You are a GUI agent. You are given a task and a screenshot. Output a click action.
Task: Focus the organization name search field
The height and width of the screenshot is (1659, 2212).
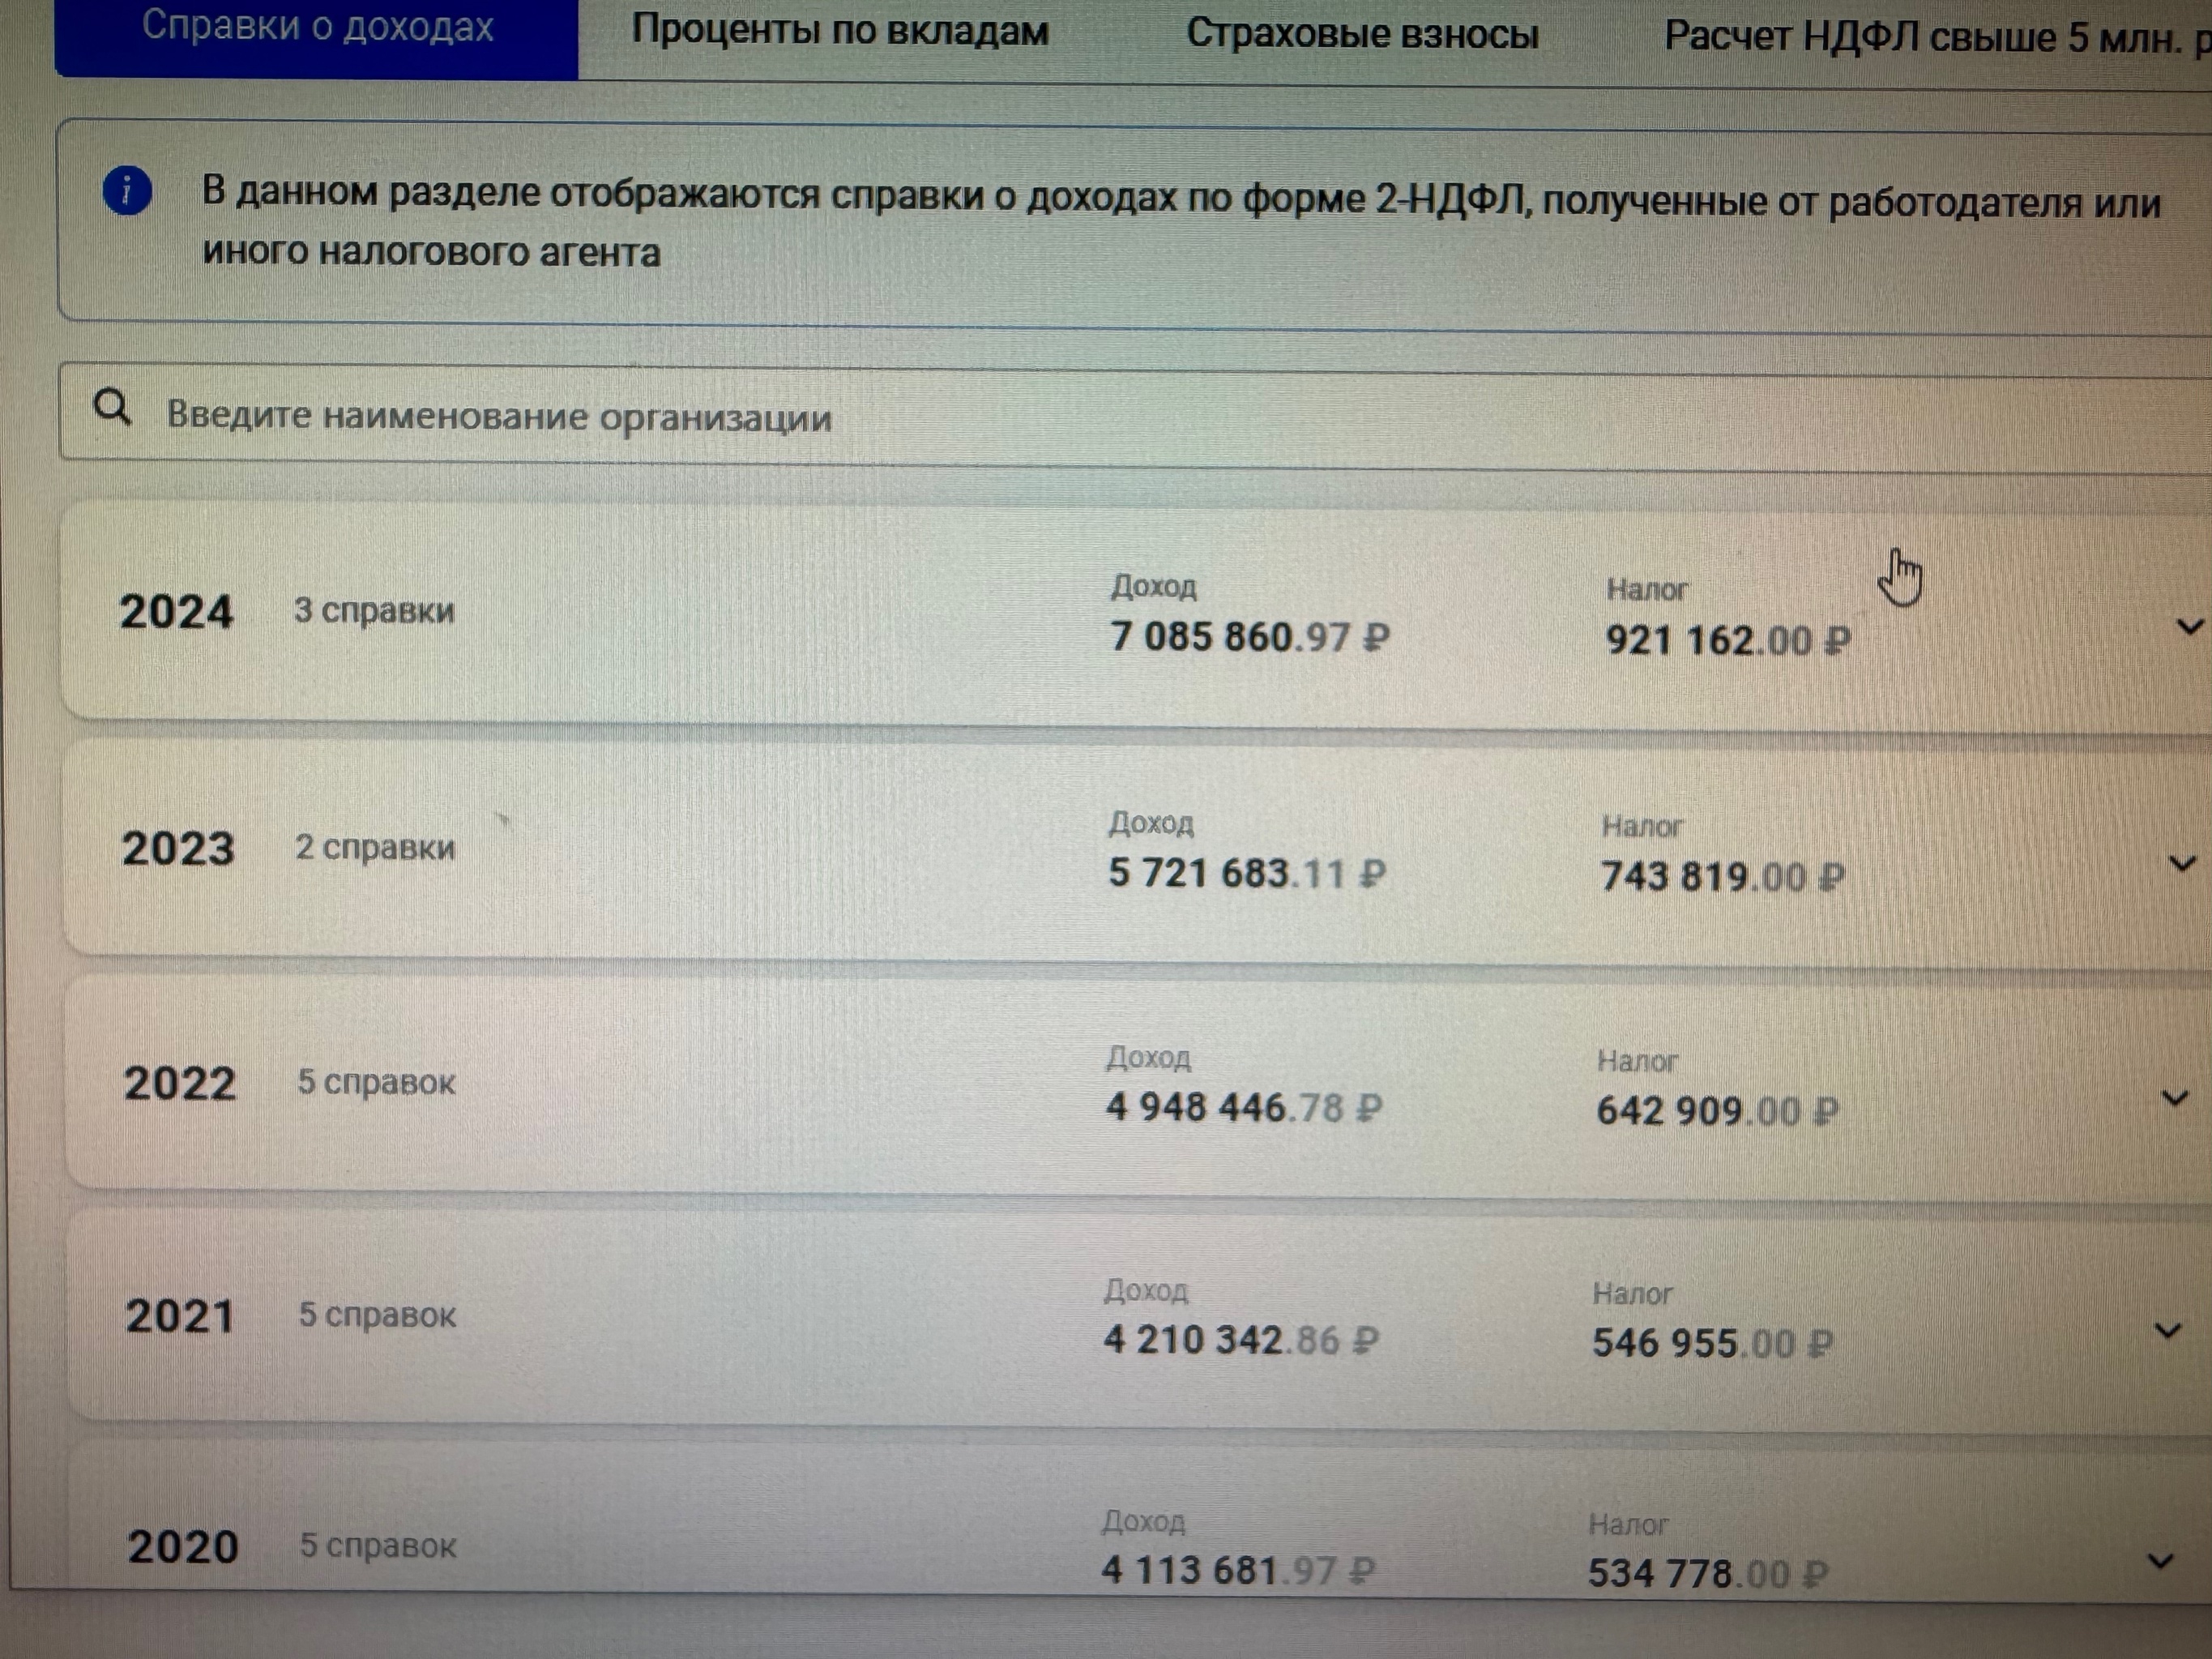point(1135,414)
